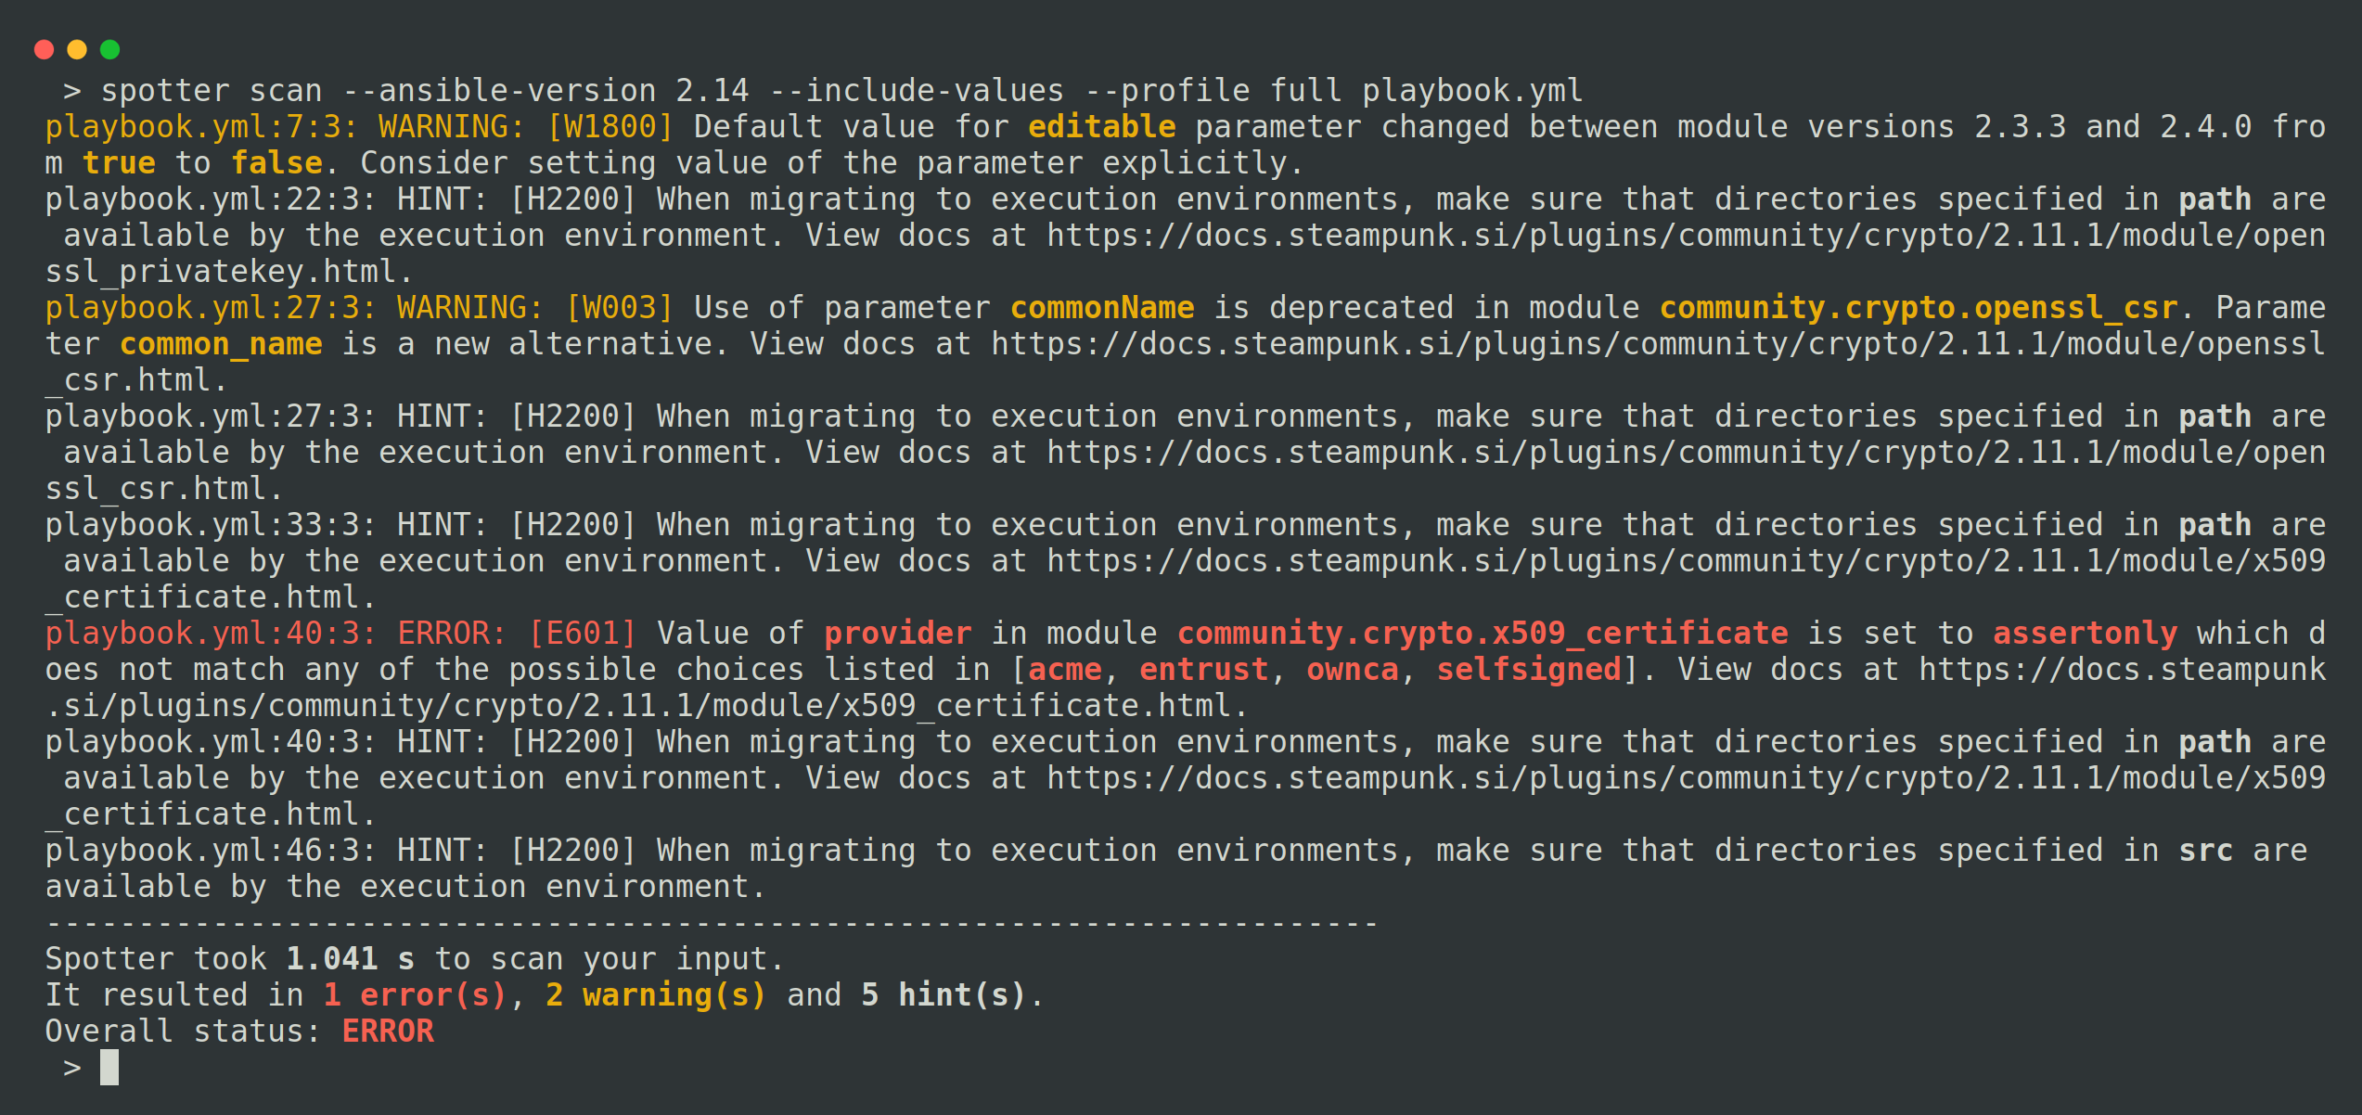Click the red 'community.crypto.x509_certificate' module name
2362x1115 pixels.
point(1482,634)
